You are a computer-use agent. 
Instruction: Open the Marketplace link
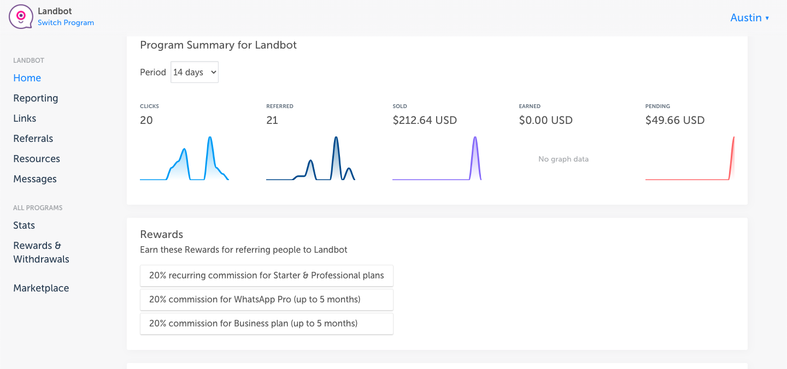tap(41, 288)
